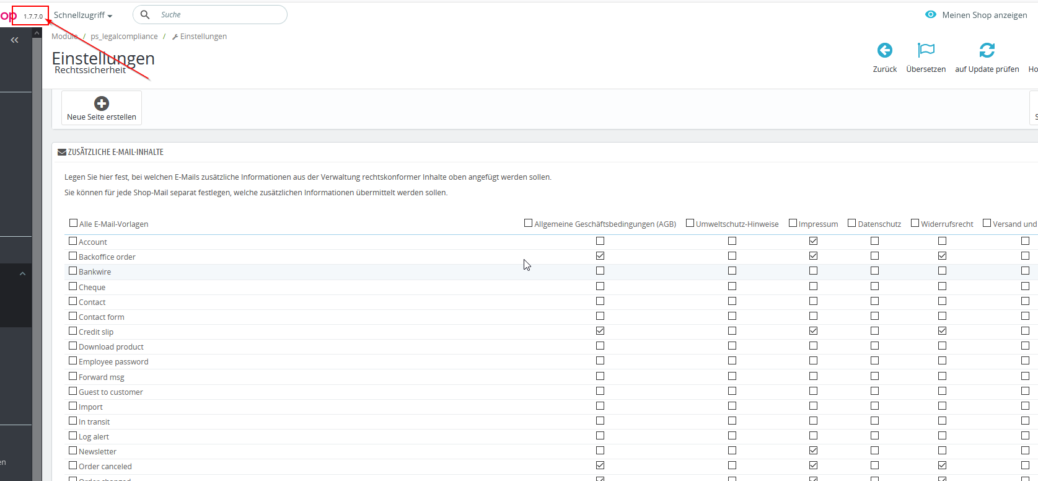
Task: Open the Schnellzugriff dropdown
Action: click(x=83, y=15)
